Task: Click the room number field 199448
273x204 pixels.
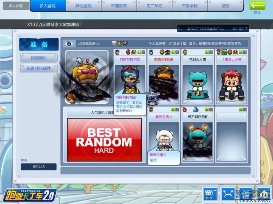Action: (x=39, y=167)
